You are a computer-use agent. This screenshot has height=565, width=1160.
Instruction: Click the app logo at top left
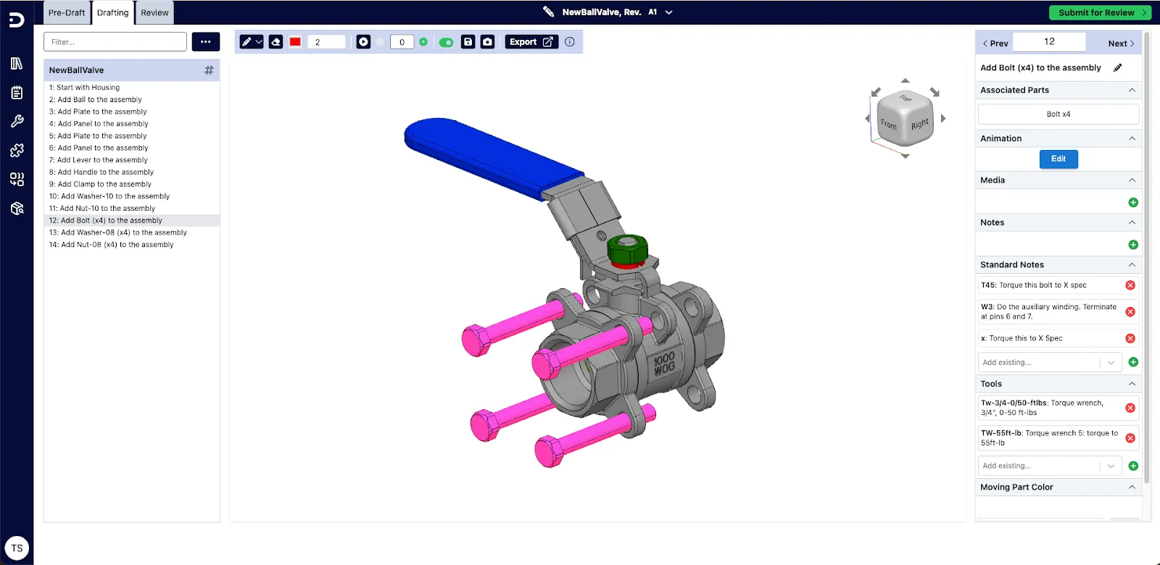17,20
